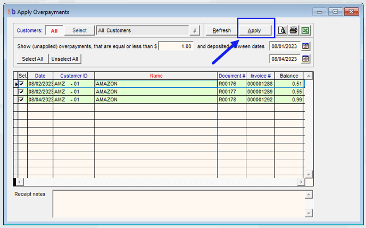The height and width of the screenshot is (228, 366).
Task: Click the Select customers button
Action: [79, 30]
